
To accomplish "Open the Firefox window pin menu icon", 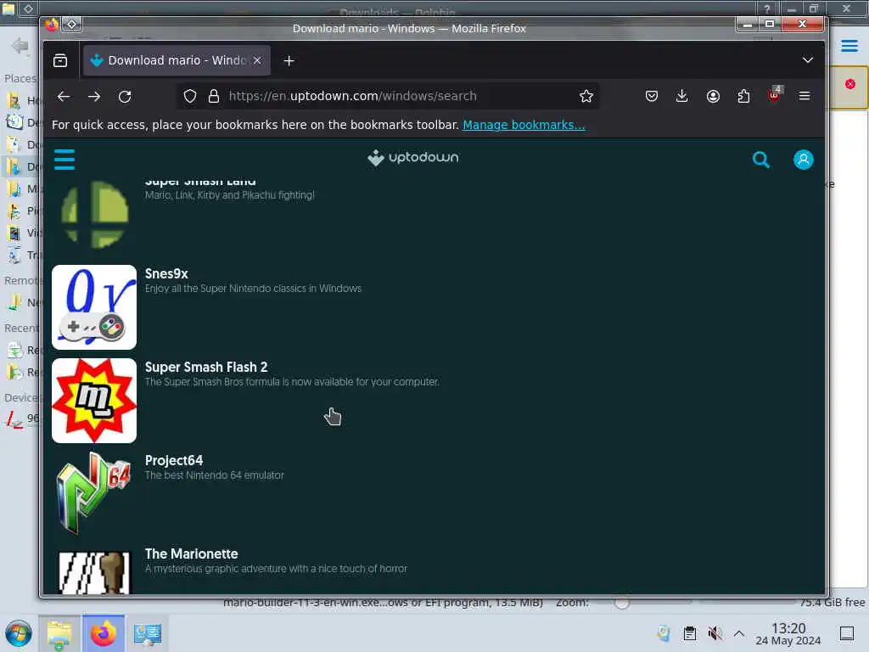I will tap(72, 25).
